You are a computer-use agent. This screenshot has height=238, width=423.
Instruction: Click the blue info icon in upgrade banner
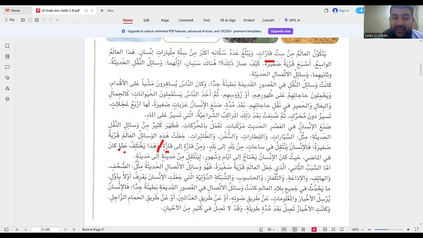(123, 31)
